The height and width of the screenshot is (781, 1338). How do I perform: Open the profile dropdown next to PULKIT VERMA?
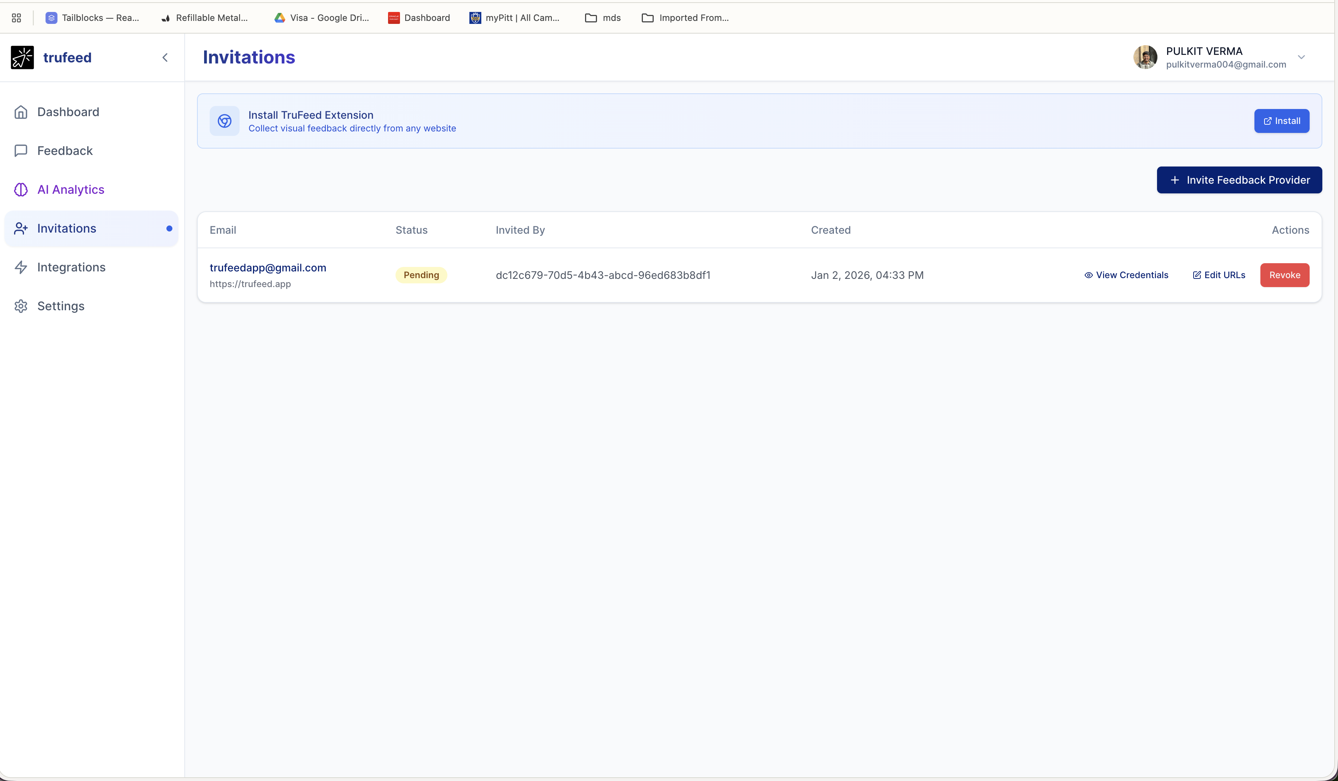tap(1302, 57)
